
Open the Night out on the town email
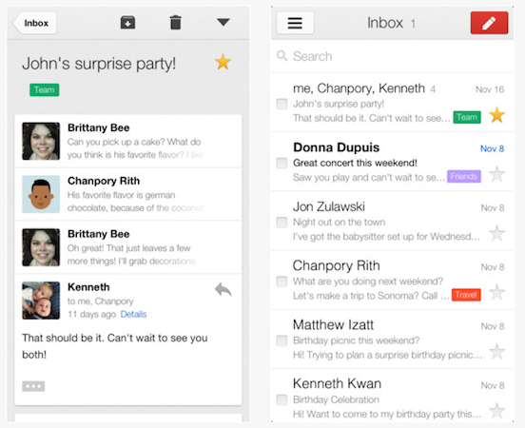[x=393, y=221]
